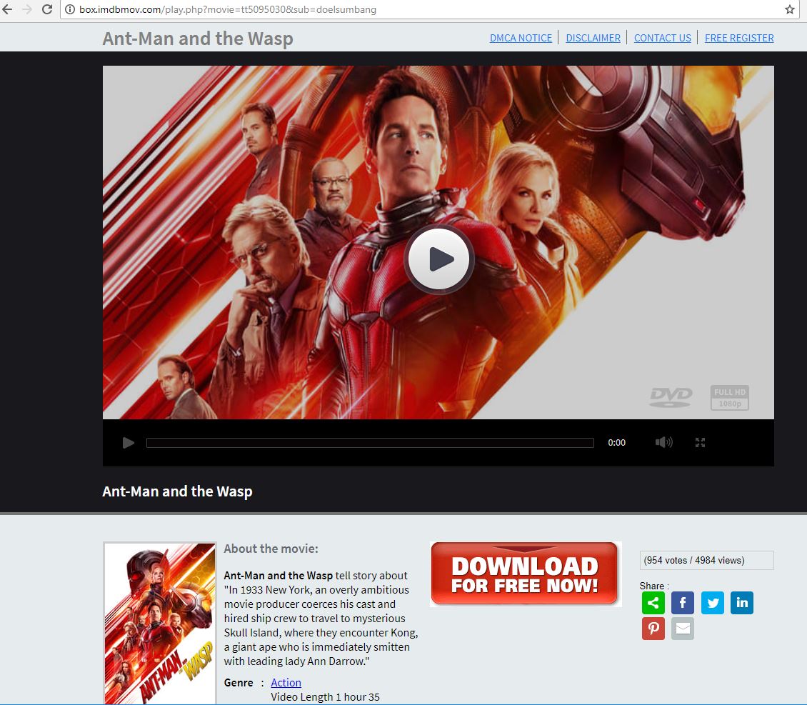
Task: Click the small play icon in the player bar
Action: (x=128, y=443)
